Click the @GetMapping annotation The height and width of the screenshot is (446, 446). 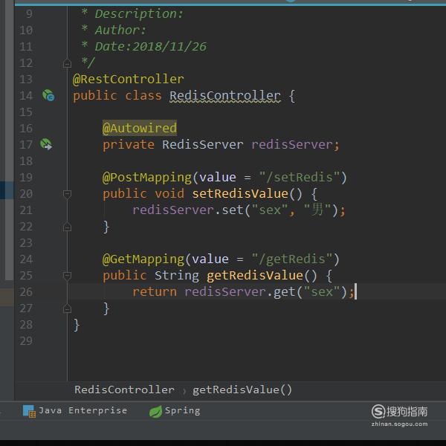(143, 259)
